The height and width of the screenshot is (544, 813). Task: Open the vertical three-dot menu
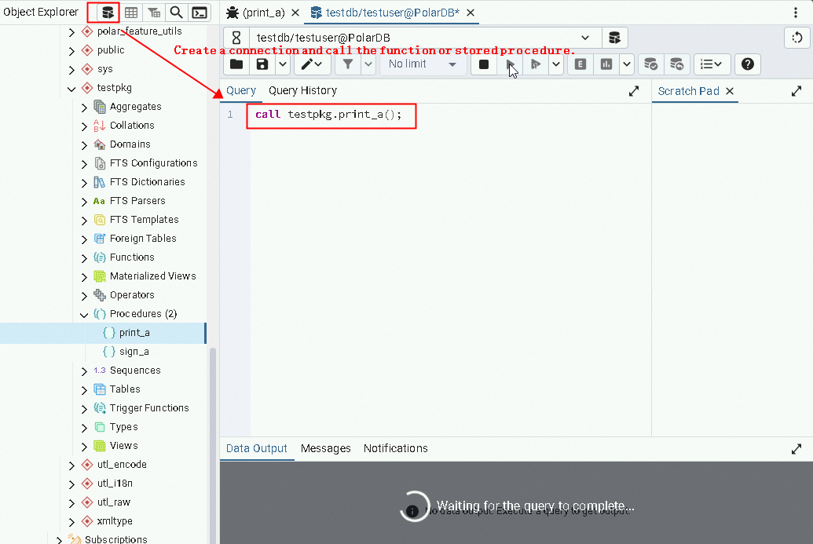[x=796, y=13]
